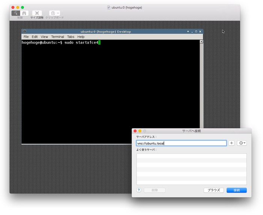Click the terminal window menu icon
Image resolution: width=263 pixels, height=215 pixels.
tap(24, 31)
